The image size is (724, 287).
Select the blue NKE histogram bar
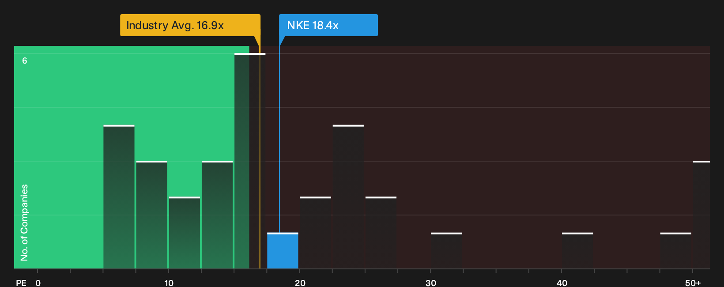[283, 251]
